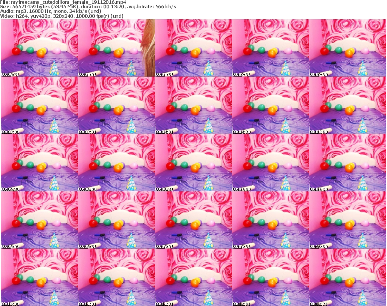
Task: Open the frame at timestamp 00:01:01
Action: pyautogui.click(x=116, y=48)
